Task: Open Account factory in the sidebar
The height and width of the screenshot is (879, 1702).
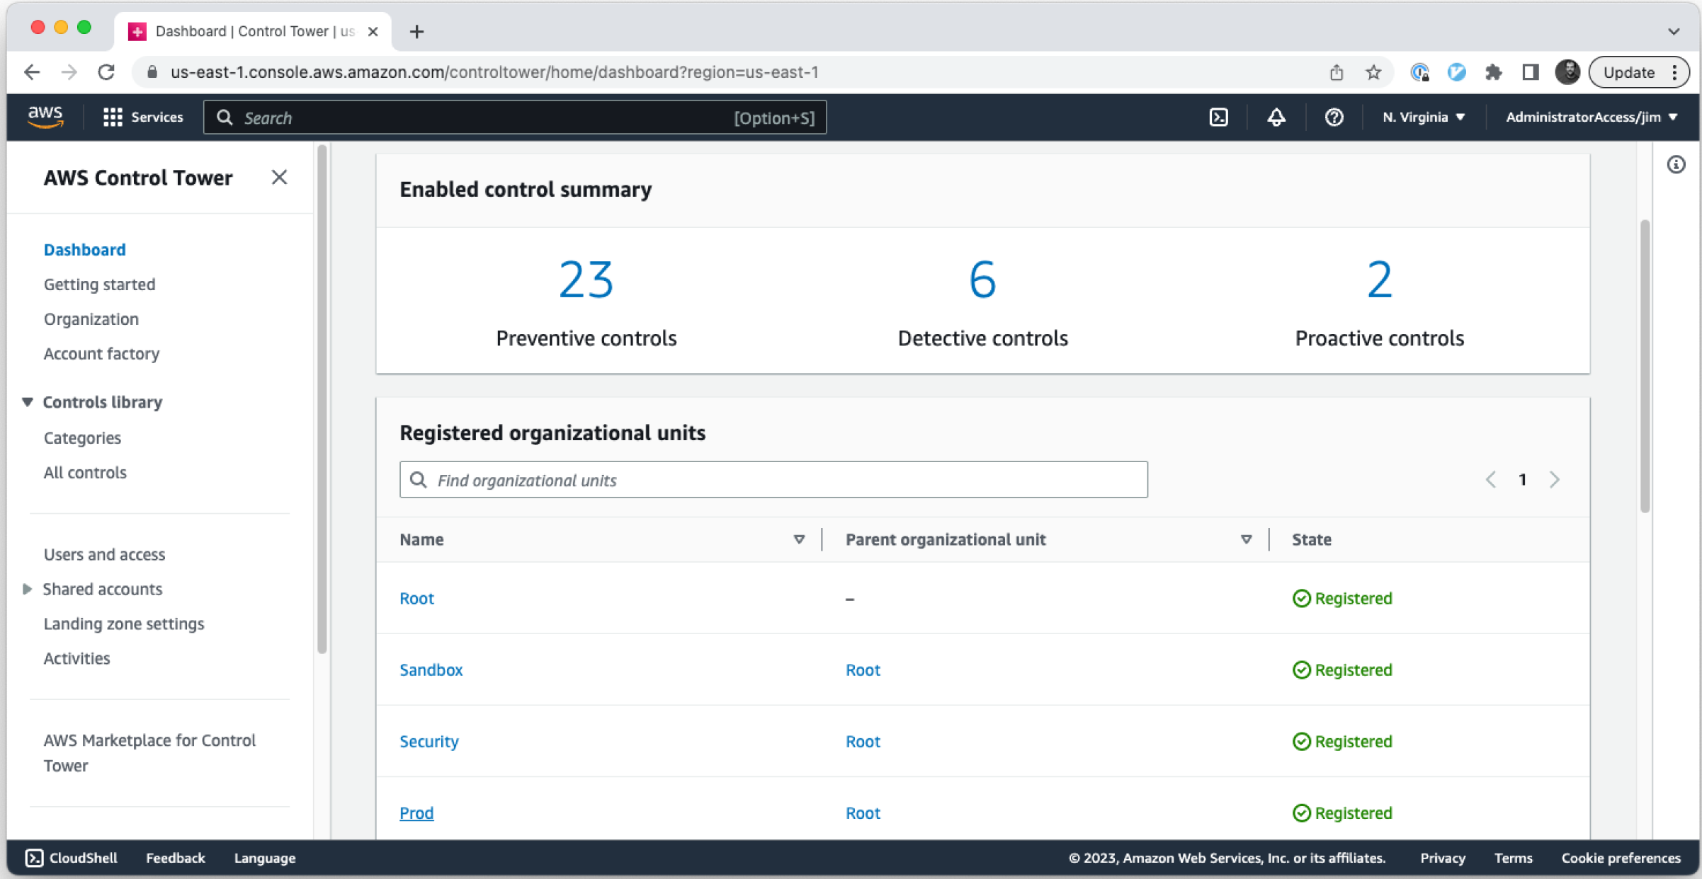Action: coord(101,353)
